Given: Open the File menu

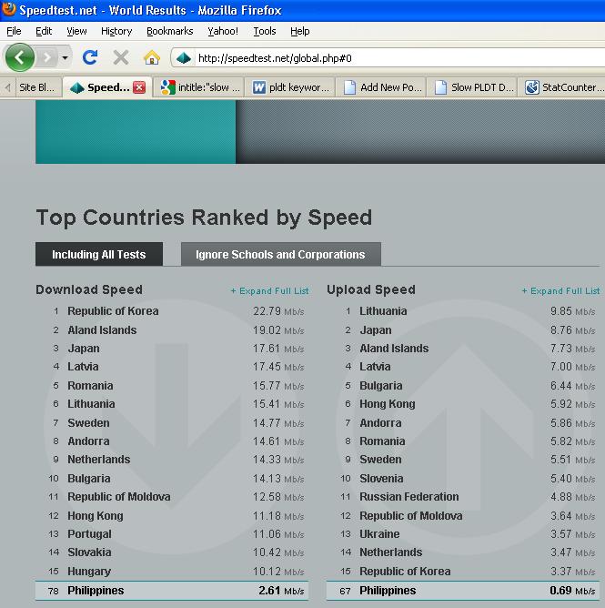Looking at the screenshot, I should tap(14, 31).
